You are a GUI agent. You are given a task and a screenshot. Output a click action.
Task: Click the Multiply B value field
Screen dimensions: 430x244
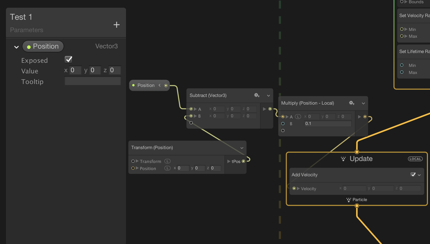pyautogui.click(x=328, y=124)
